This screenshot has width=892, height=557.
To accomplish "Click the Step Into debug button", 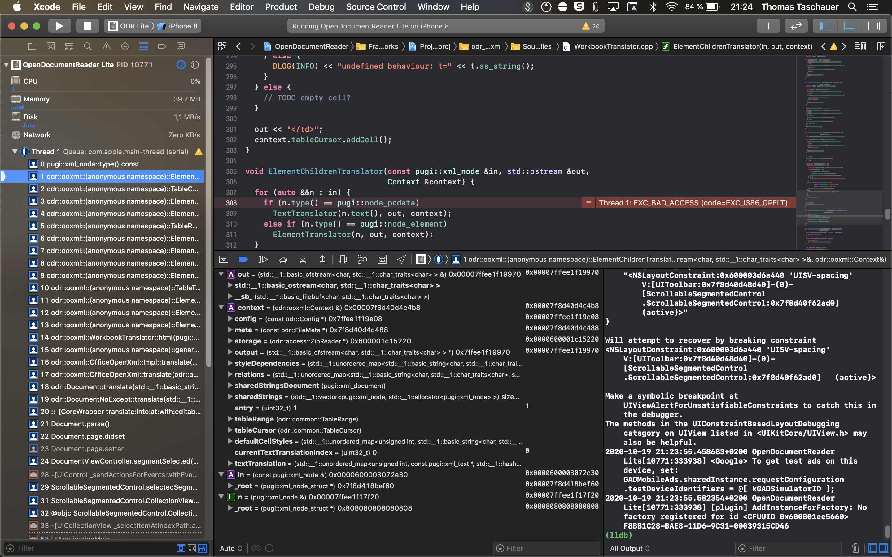I will coord(303,259).
